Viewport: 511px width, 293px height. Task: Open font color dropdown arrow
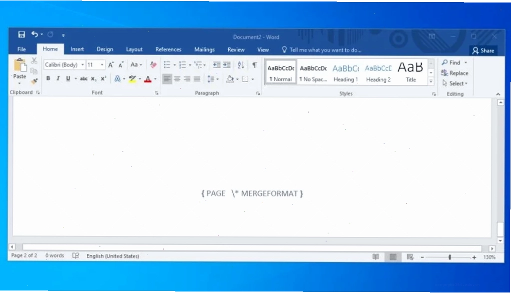coord(155,78)
